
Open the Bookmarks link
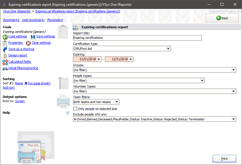(x=11, y=20)
